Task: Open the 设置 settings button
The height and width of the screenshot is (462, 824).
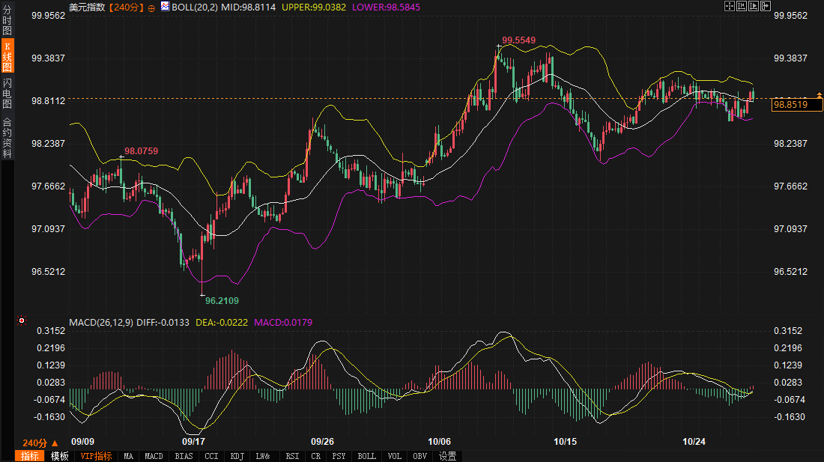Action: pos(447,456)
